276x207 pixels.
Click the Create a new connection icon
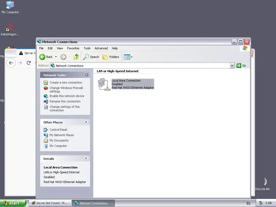coord(46,82)
